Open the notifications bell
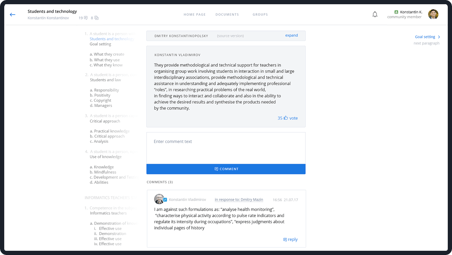452x255 pixels. (x=375, y=14)
